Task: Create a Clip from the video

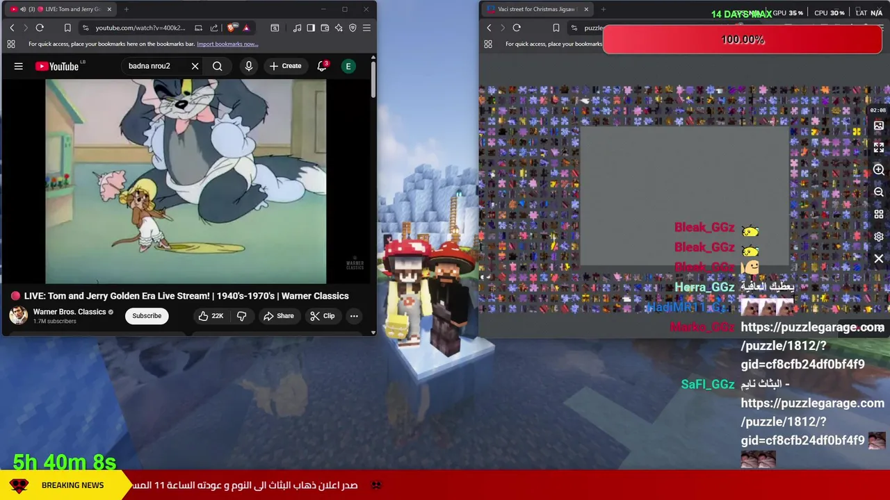Action: pos(322,316)
